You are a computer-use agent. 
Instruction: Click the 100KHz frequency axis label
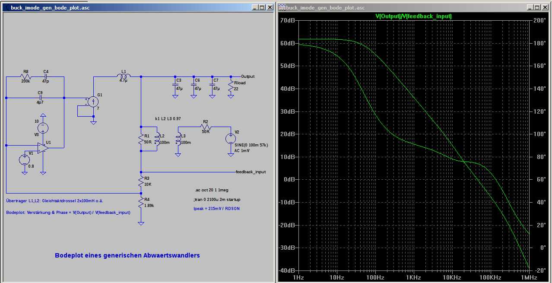(491, 277)
